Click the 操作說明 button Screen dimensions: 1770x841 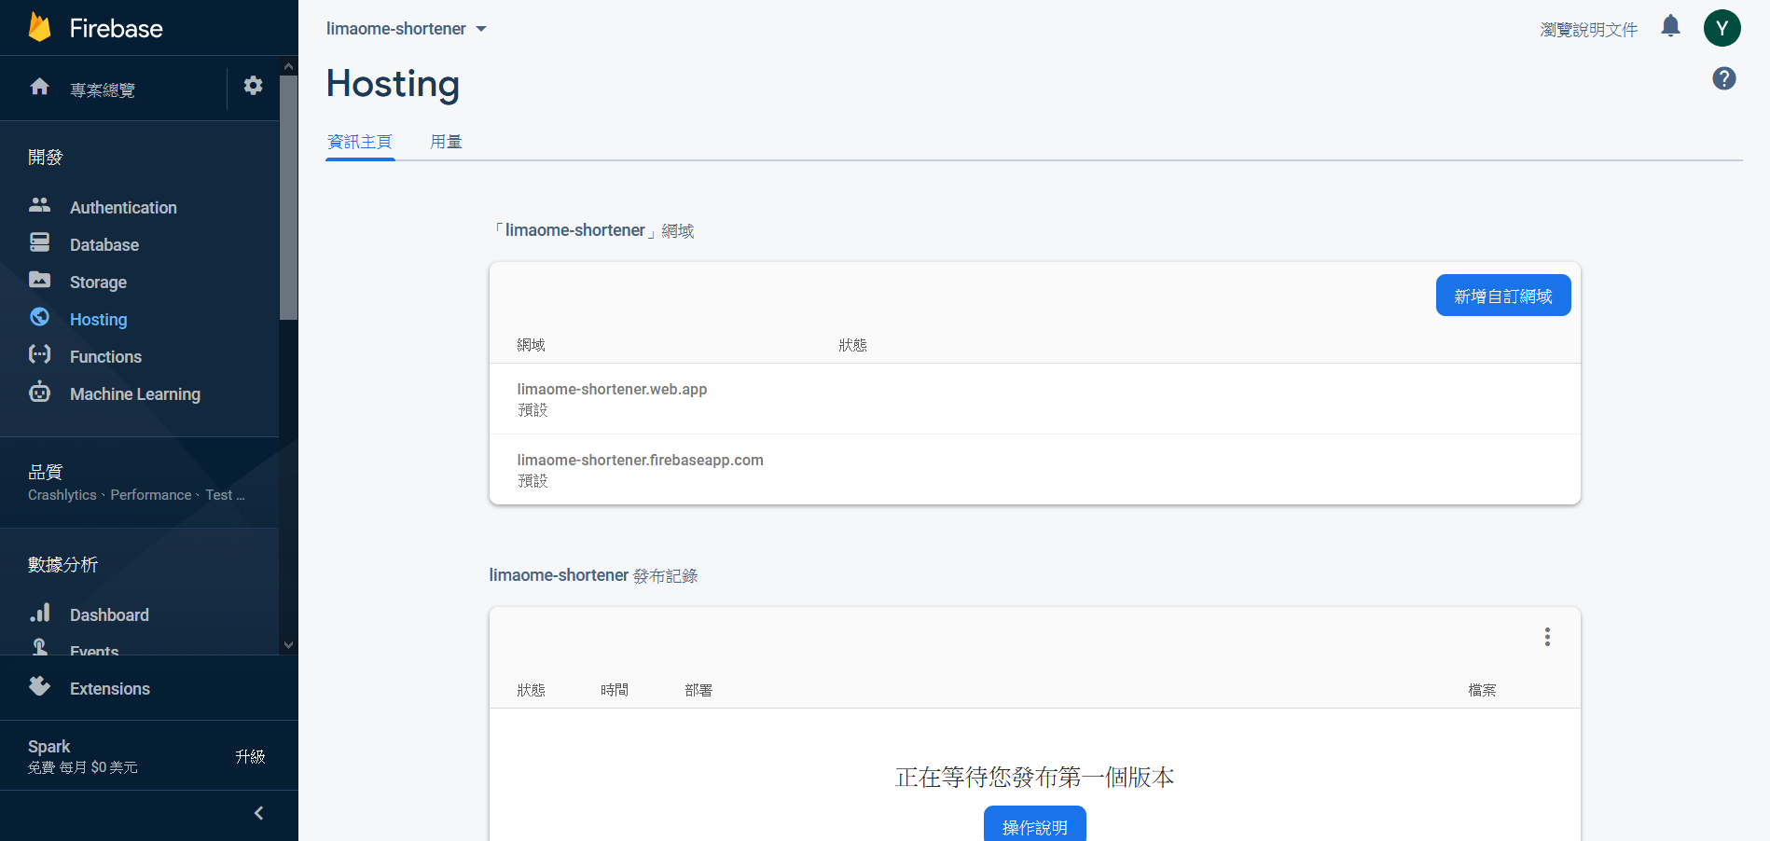[1034, 825]
